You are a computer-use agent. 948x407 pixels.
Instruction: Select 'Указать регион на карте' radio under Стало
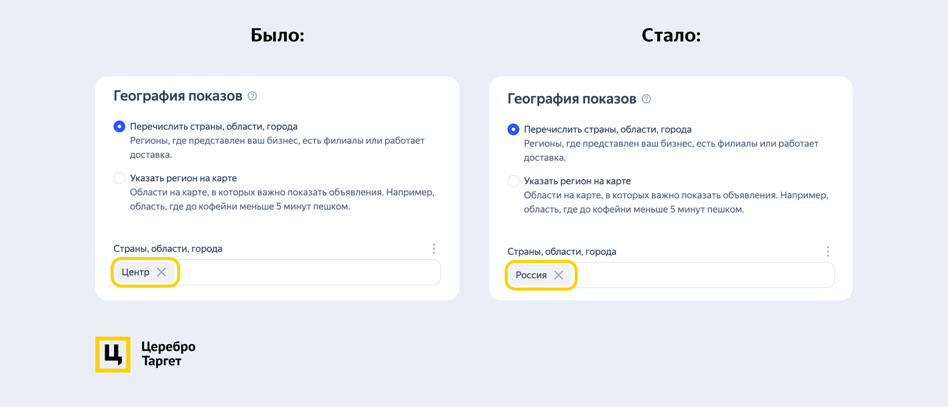513,181
